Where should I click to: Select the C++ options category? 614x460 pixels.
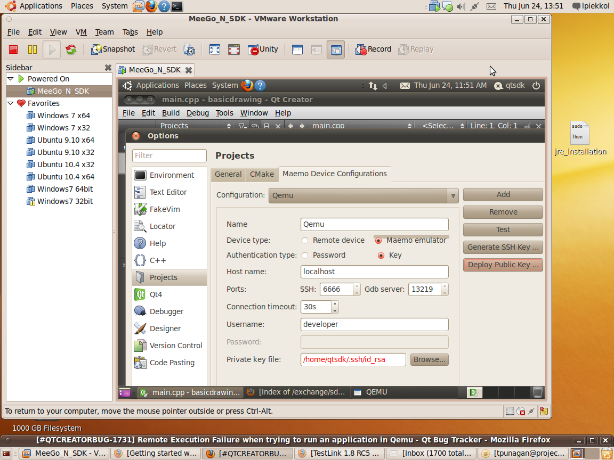(169, 260)
